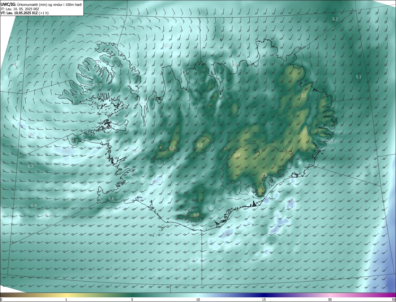Click the 1 tick on the colorbar
Screen dimensions: 396x302
(x=66, y=300)
